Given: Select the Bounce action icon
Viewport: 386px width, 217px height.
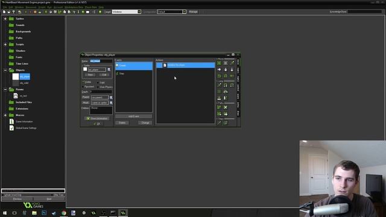Looking at the screenshot, I should click(226, 98).
